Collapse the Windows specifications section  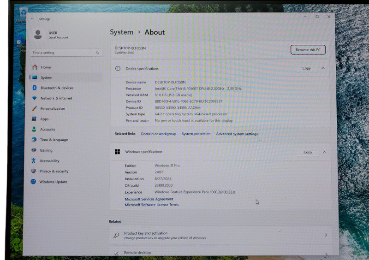coord(325,152)
